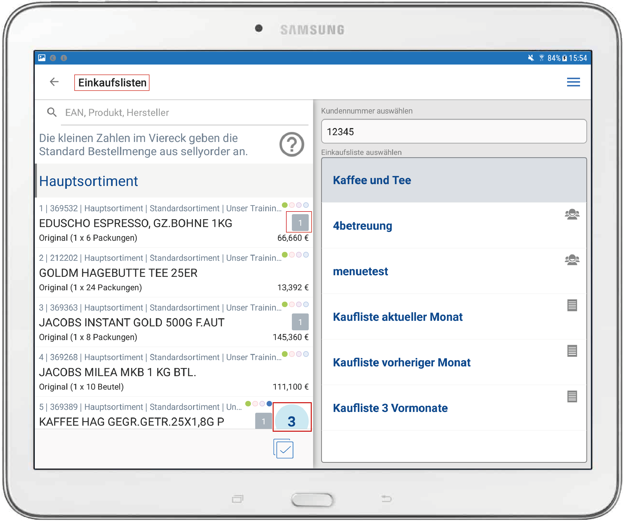The image size is (623, 521).
Task: Tap list icon beside Kaufliste aktueller Monat
Action: pyautogui.click(x=573, y=306)
